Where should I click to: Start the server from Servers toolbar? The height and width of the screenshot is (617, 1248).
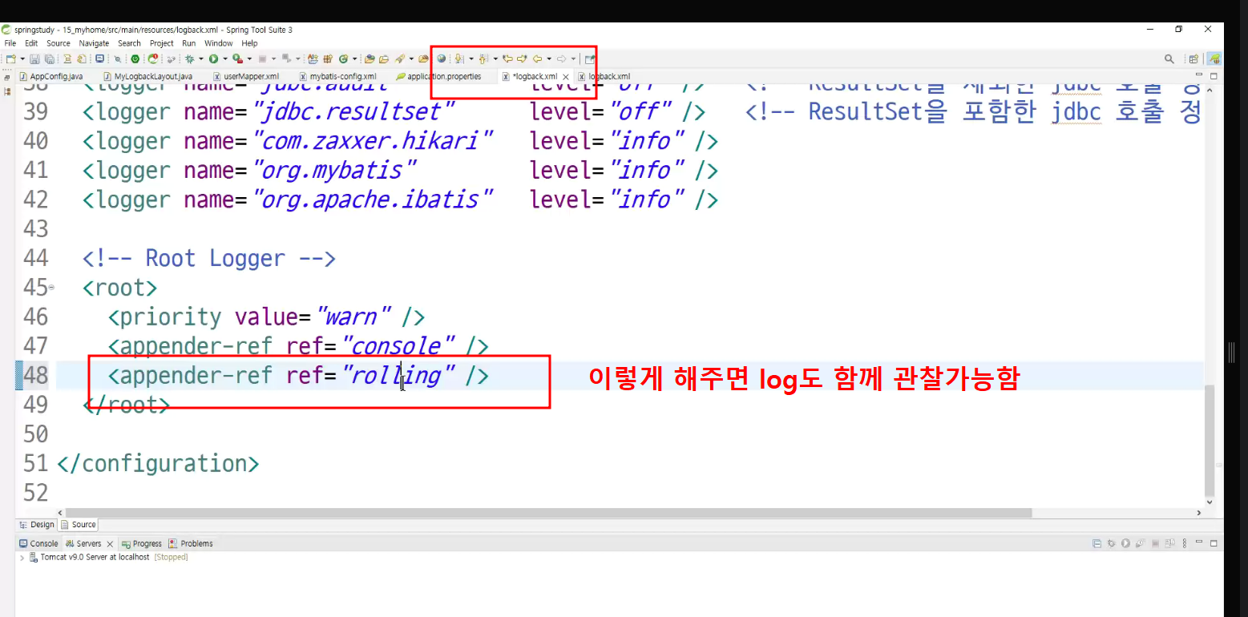coord(1126,543)
